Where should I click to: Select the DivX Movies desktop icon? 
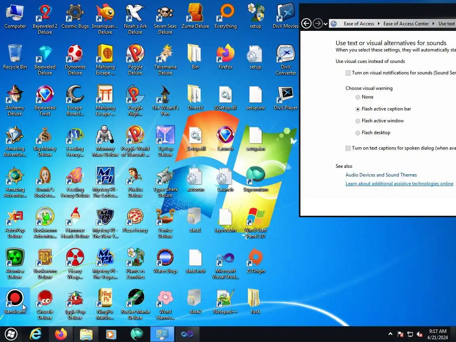tap(285, 16)
